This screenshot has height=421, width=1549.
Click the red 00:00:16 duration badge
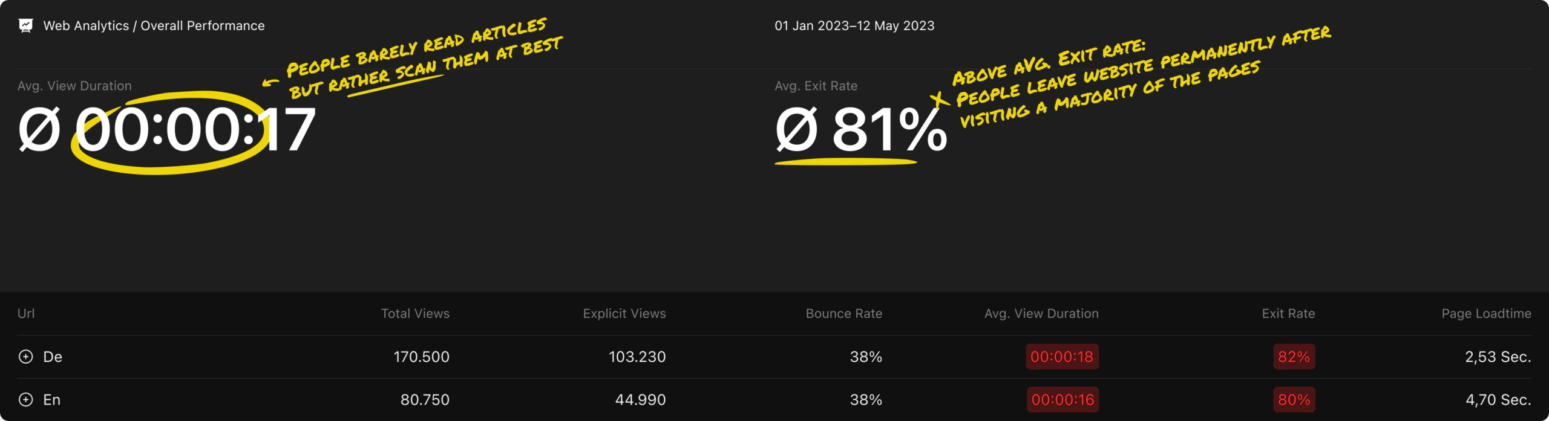1063,399
